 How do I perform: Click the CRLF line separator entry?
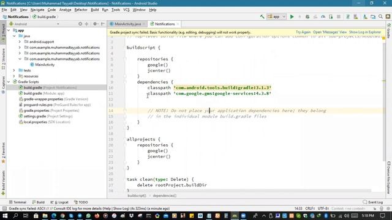(x=310, y=208)
